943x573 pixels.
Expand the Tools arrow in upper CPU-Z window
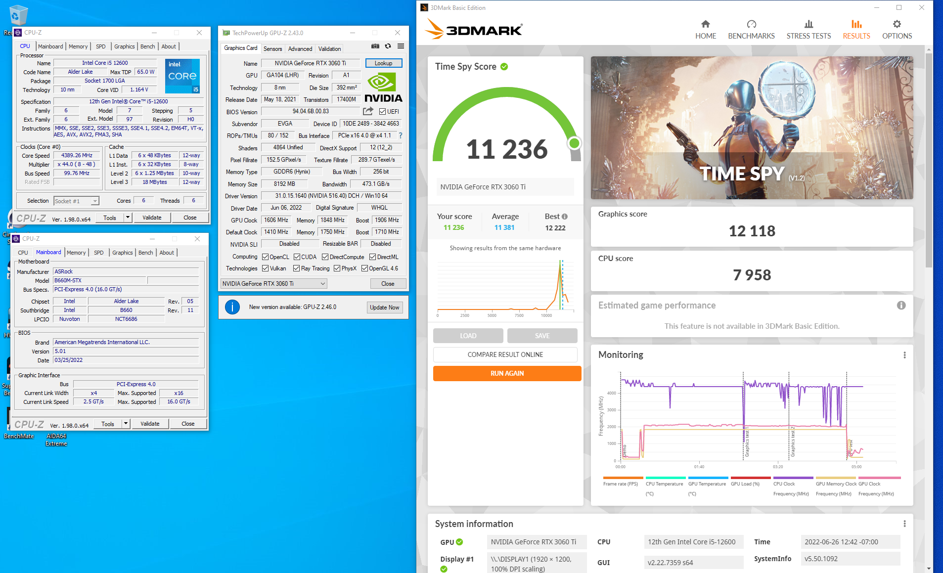coord(128,218)
